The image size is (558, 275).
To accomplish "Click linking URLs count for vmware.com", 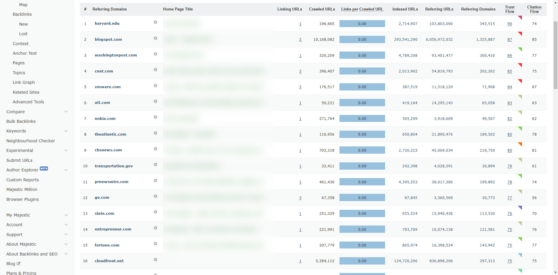I will pyautogui.click(x=300, y=87).
